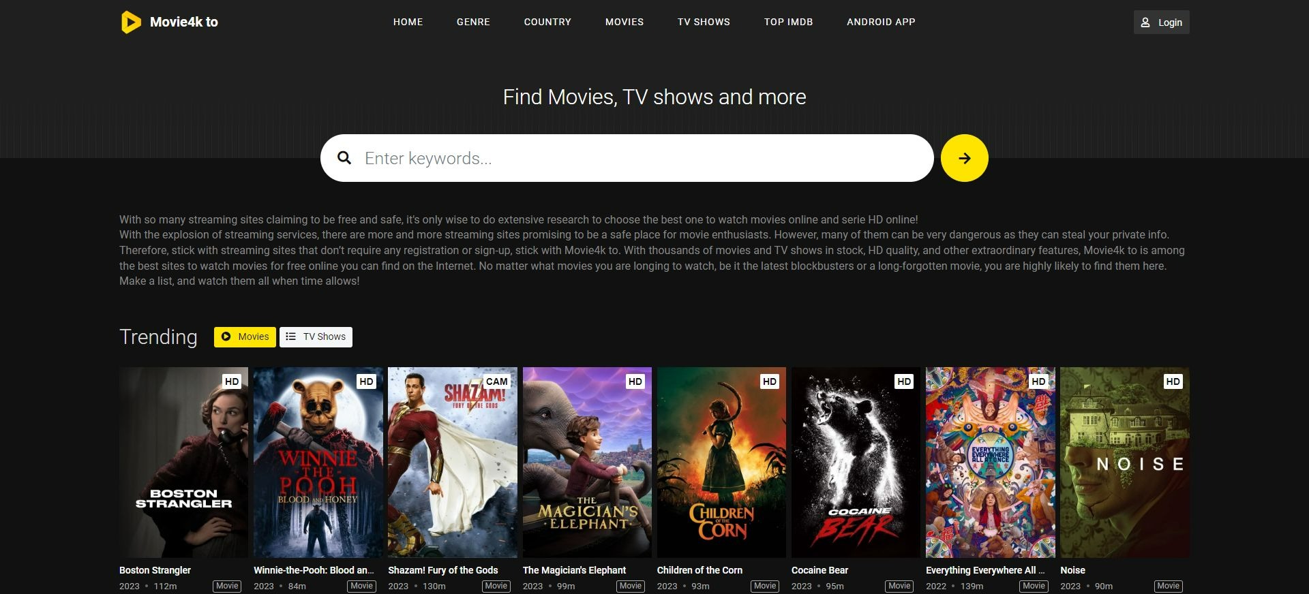Open Login via the user icon button
The width and height of the screenshot is (1309, 594).
tap(1161, 22)
